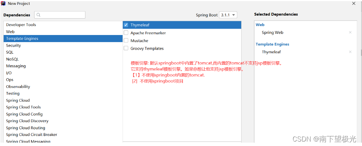
Task: Click the right edge scrollbar thumb
Action: click(361, 53)
